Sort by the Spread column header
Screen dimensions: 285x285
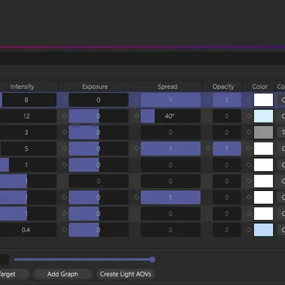click(167, 87)
